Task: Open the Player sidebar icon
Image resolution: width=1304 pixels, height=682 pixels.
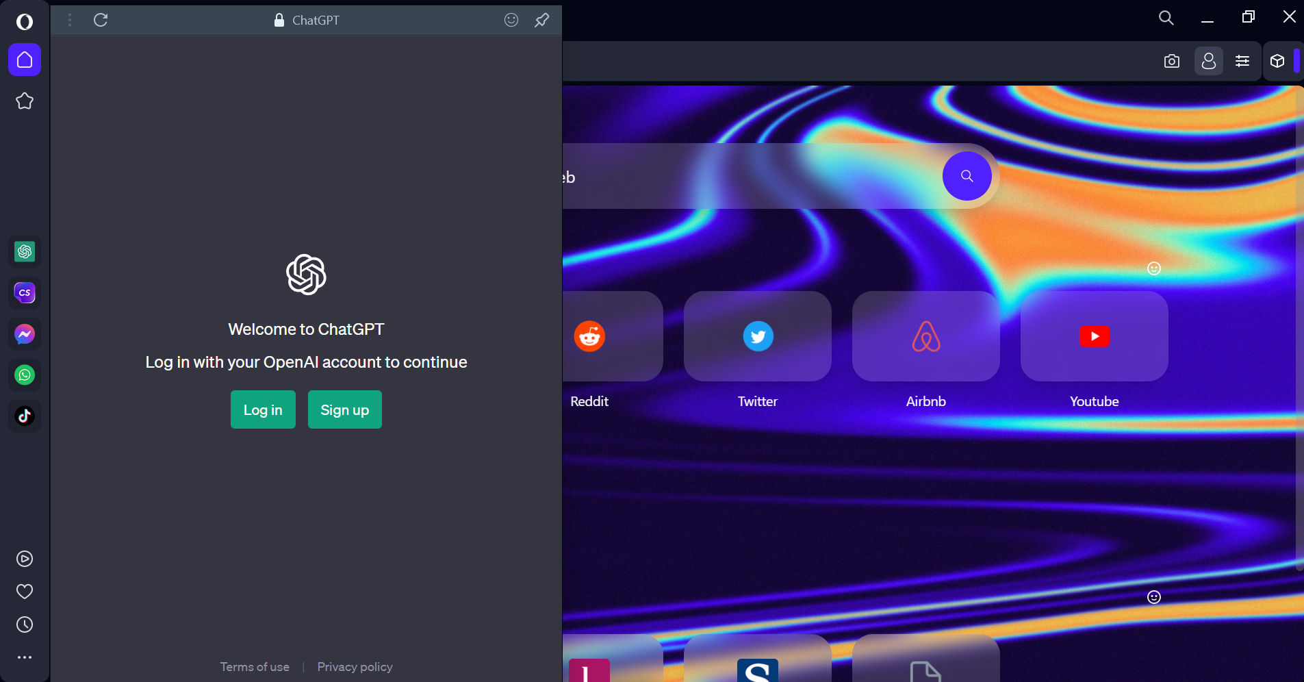Action: (25, 559)
